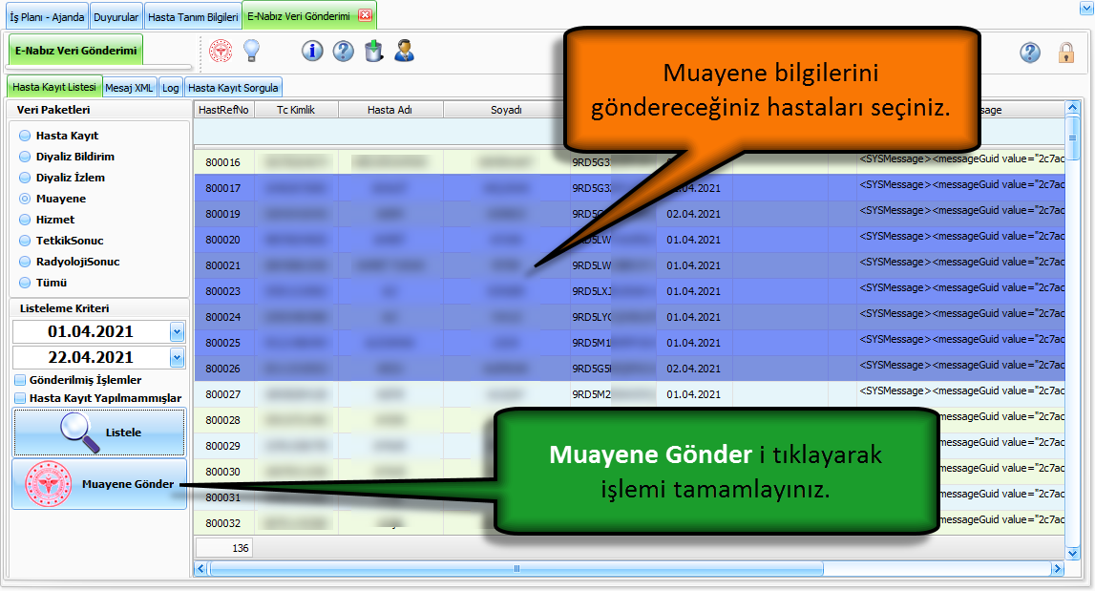This screenshot has width=1095, height=591.
Task: Click the padlock icon in the toolbar
Action: tap(1065, 53)
